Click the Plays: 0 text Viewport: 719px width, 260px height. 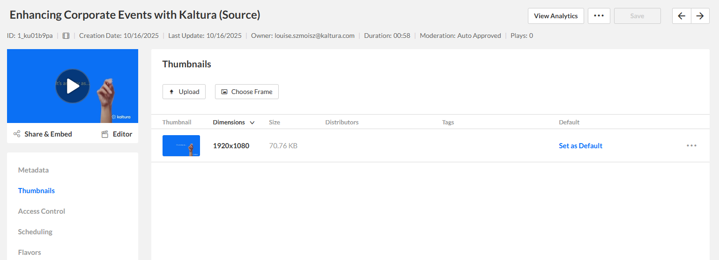click(522, 36)
